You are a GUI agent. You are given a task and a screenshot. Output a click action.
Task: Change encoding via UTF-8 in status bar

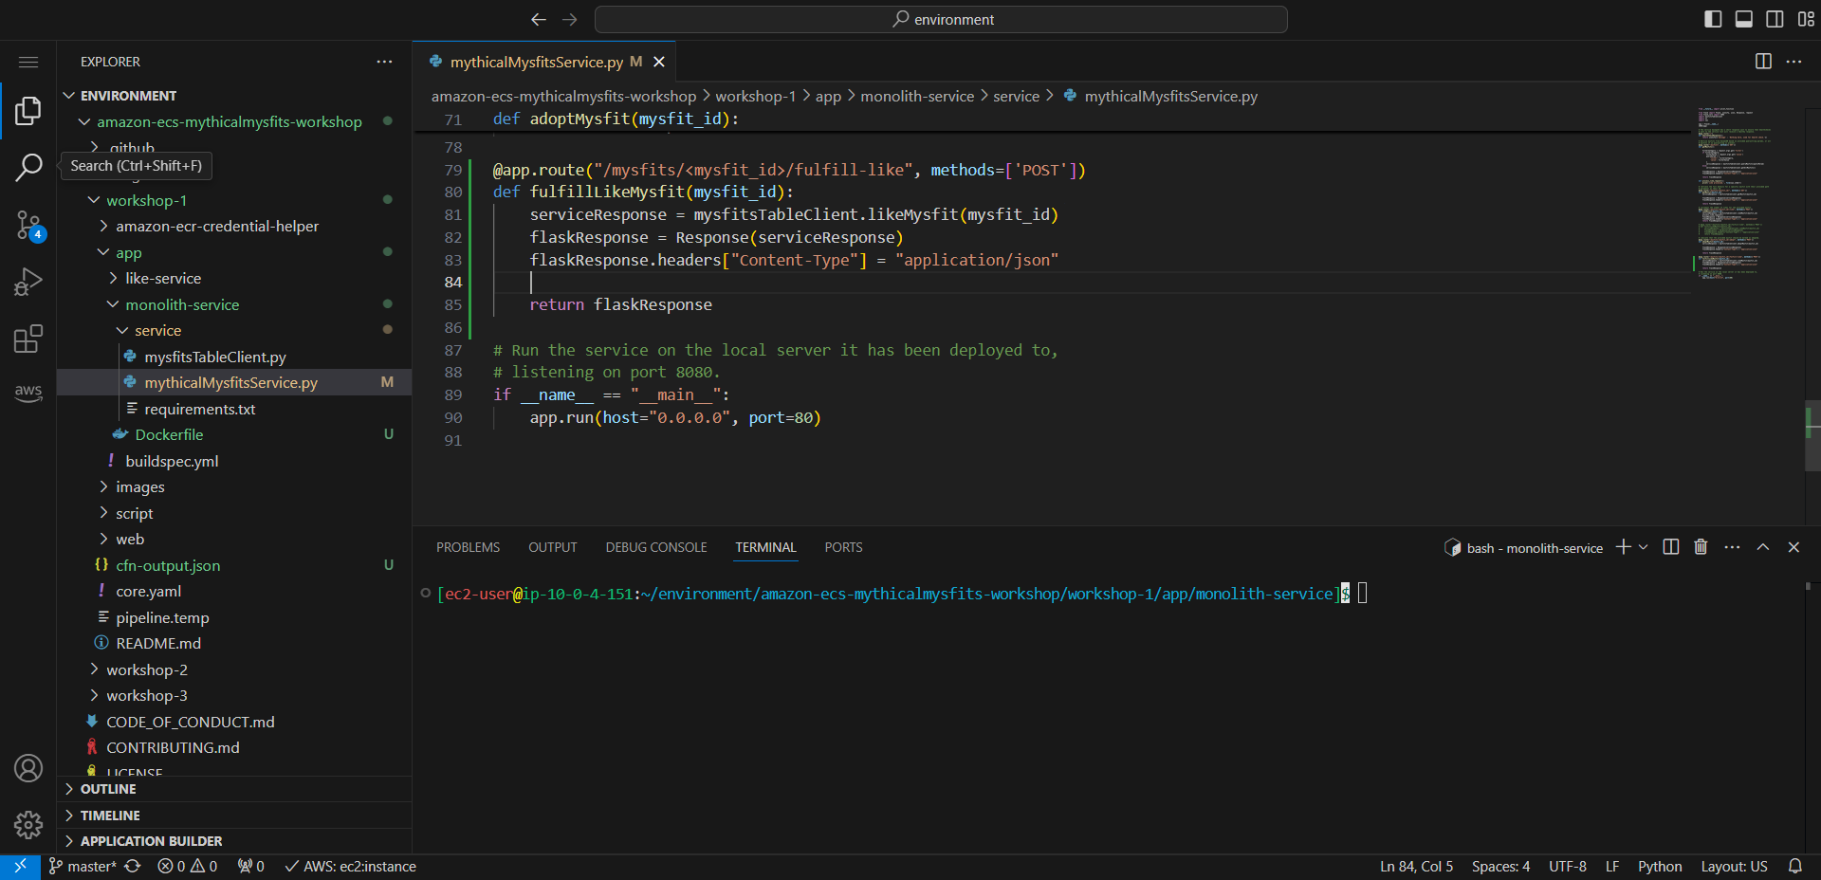(1568, 867)
